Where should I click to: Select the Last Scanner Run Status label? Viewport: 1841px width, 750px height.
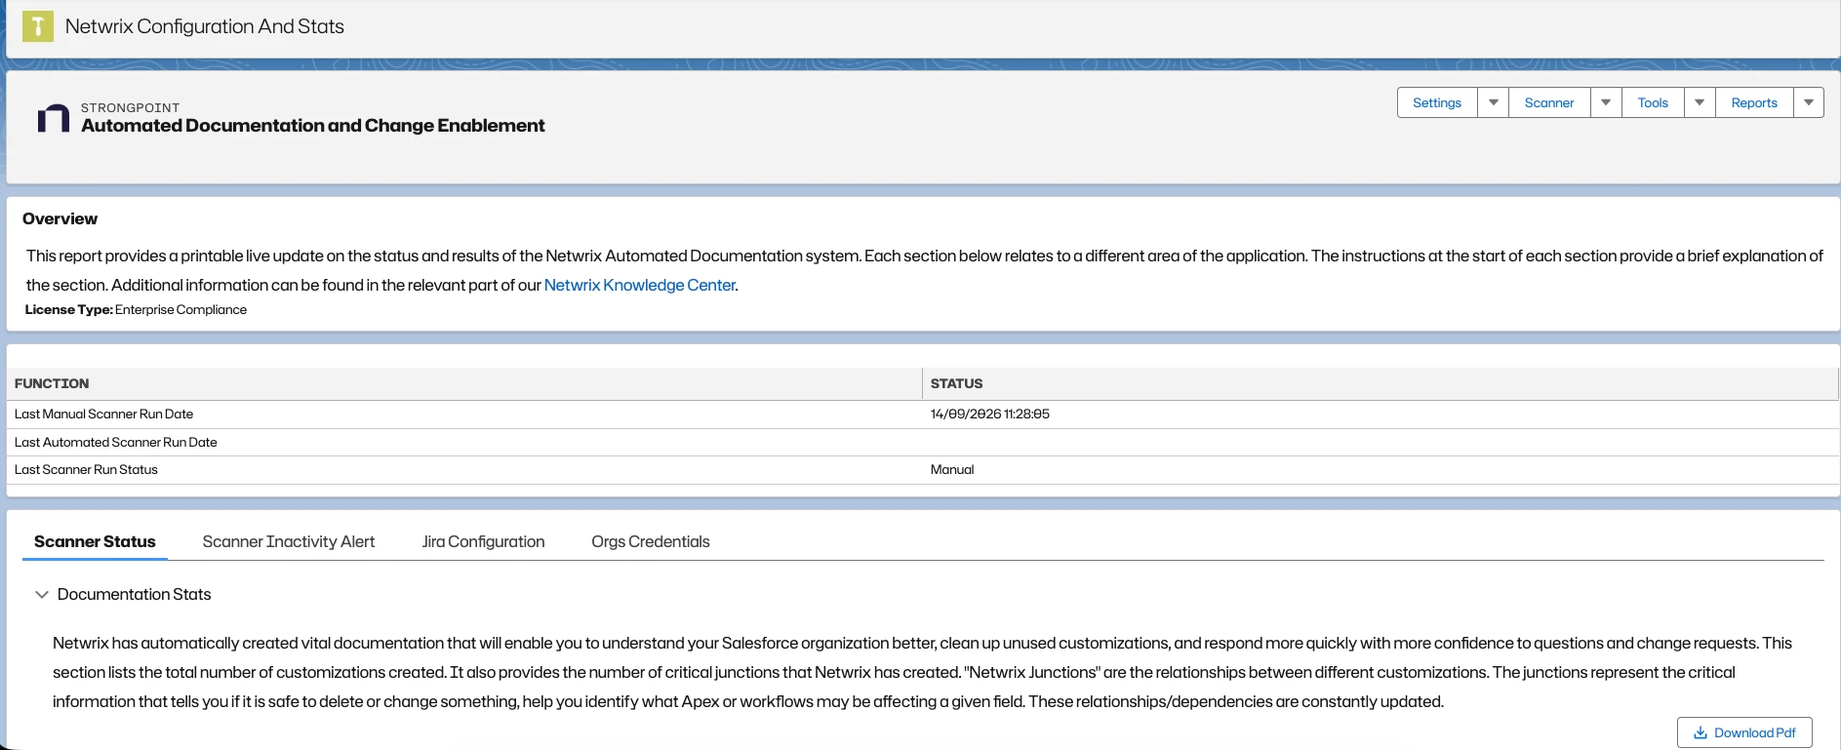tap(86, 469)
